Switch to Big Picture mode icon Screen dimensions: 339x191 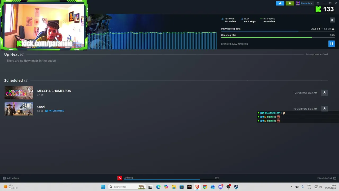(x=318, y=3)
